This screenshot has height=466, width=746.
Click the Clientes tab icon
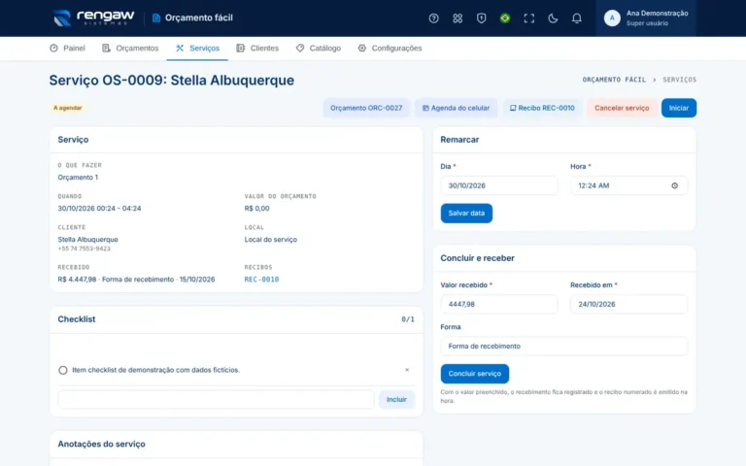pos(240,48)
